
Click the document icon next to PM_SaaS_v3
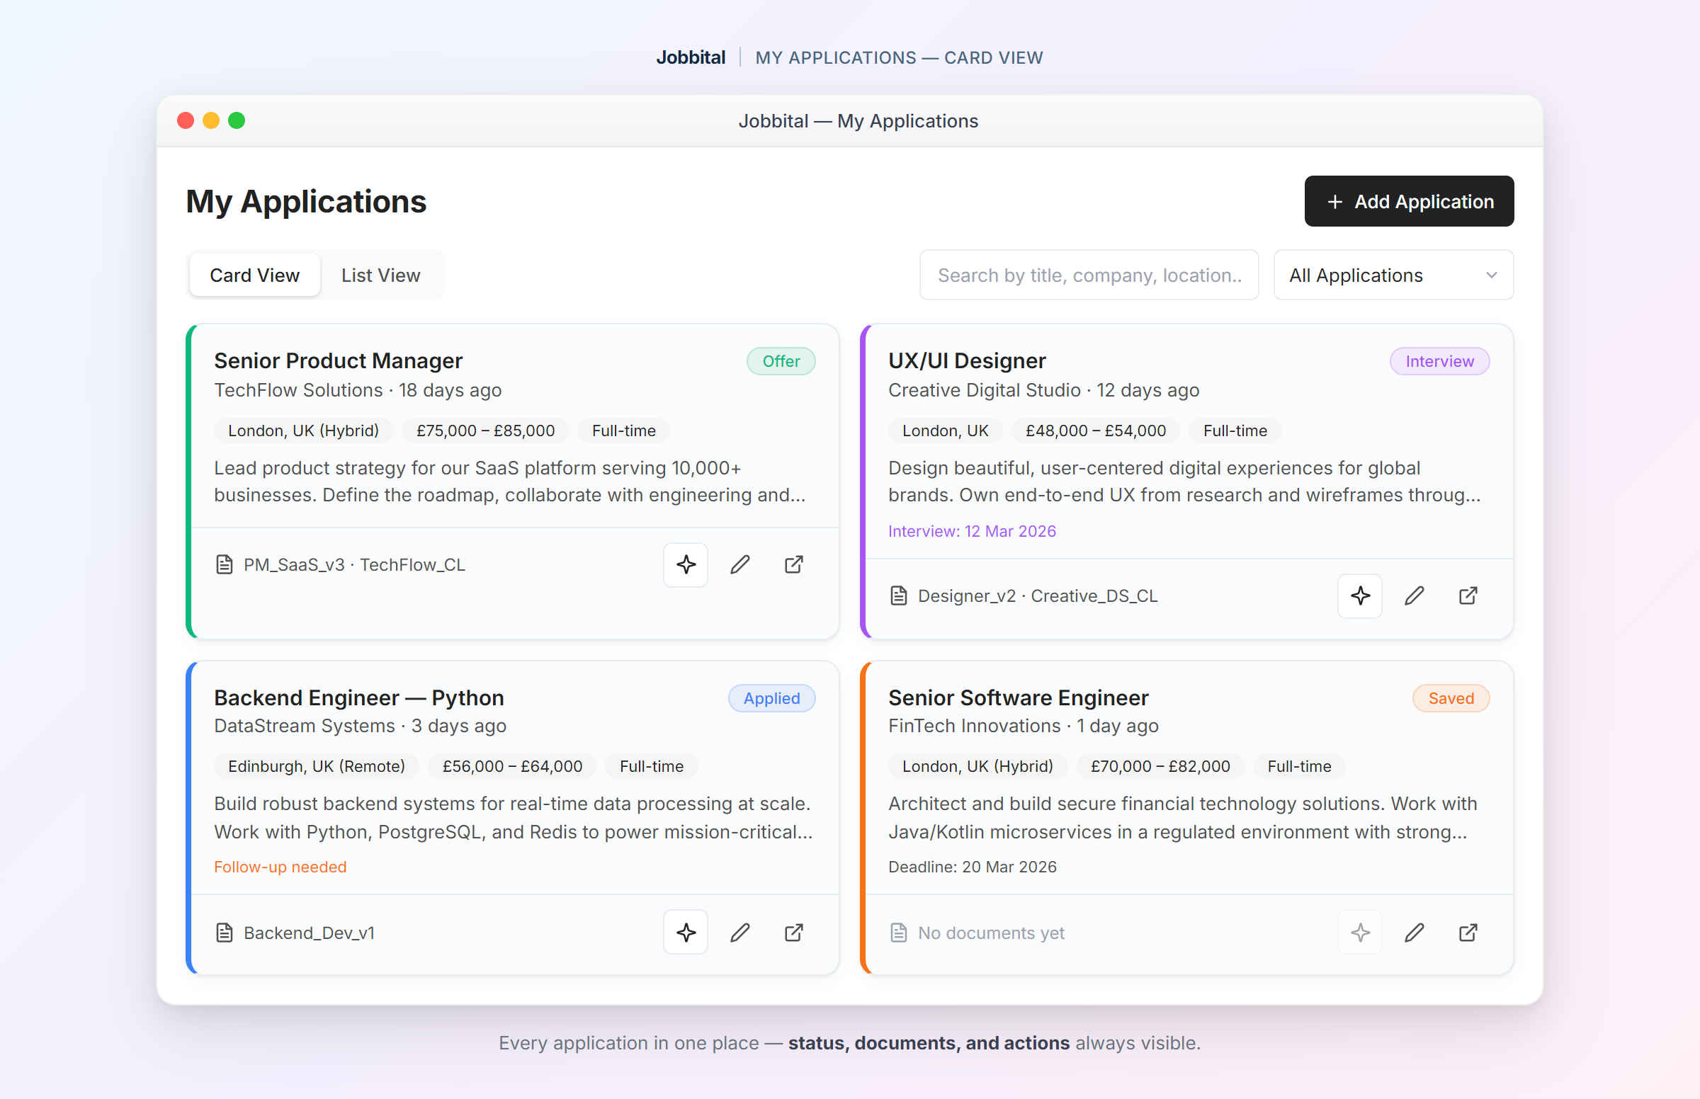pyautogui.click(x=223, y=564)
